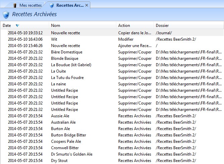
Task: Pick La Boudue (kit Gabriel) in the list
Action: [71, 65]
